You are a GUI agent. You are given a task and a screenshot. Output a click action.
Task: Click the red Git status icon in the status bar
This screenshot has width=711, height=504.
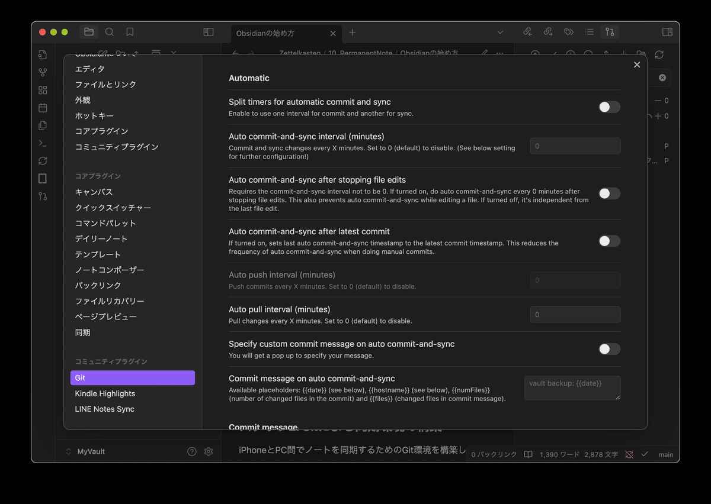point(629,454)
